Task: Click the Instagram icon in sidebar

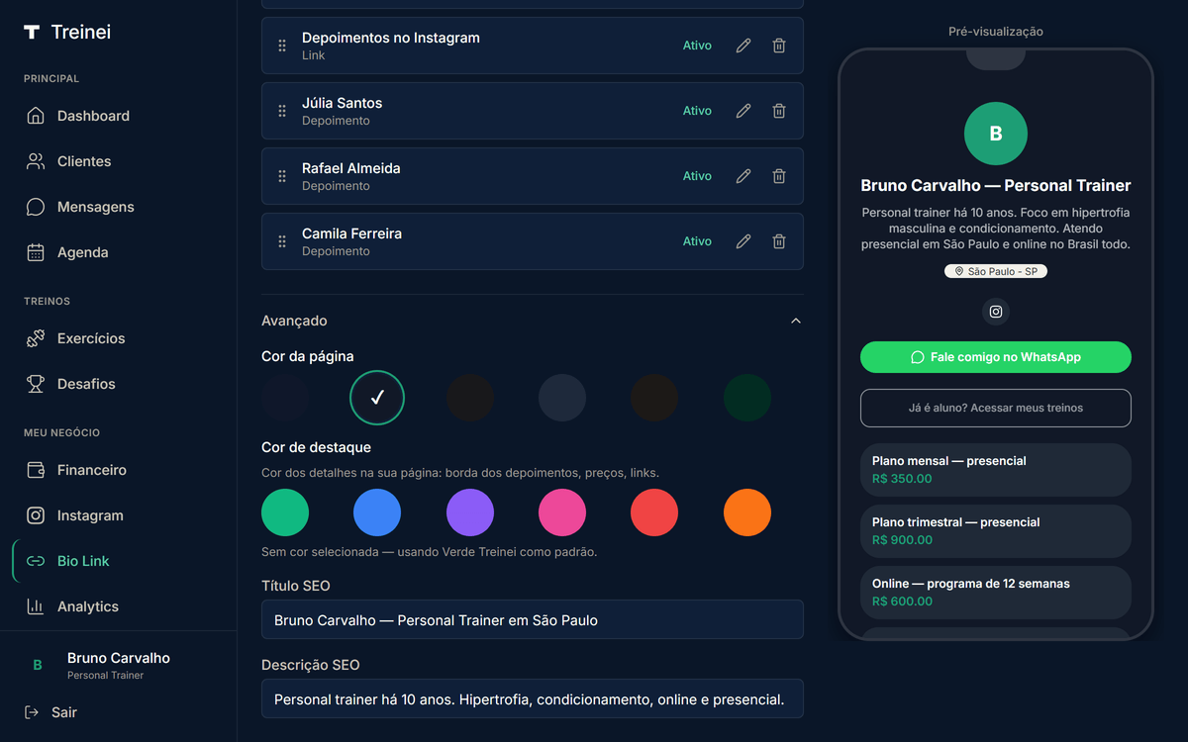Action: pyautogui.click(x=36, y=515)
